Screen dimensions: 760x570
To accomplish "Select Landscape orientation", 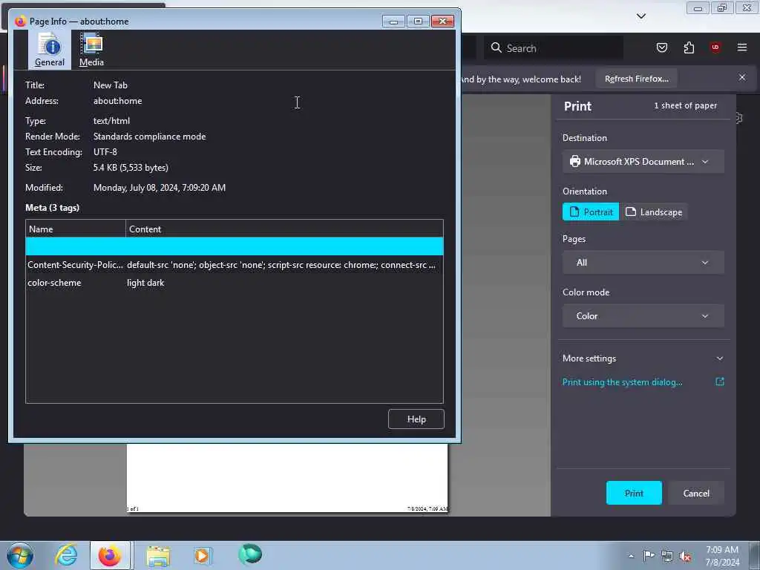I will (x=653, y=212).
